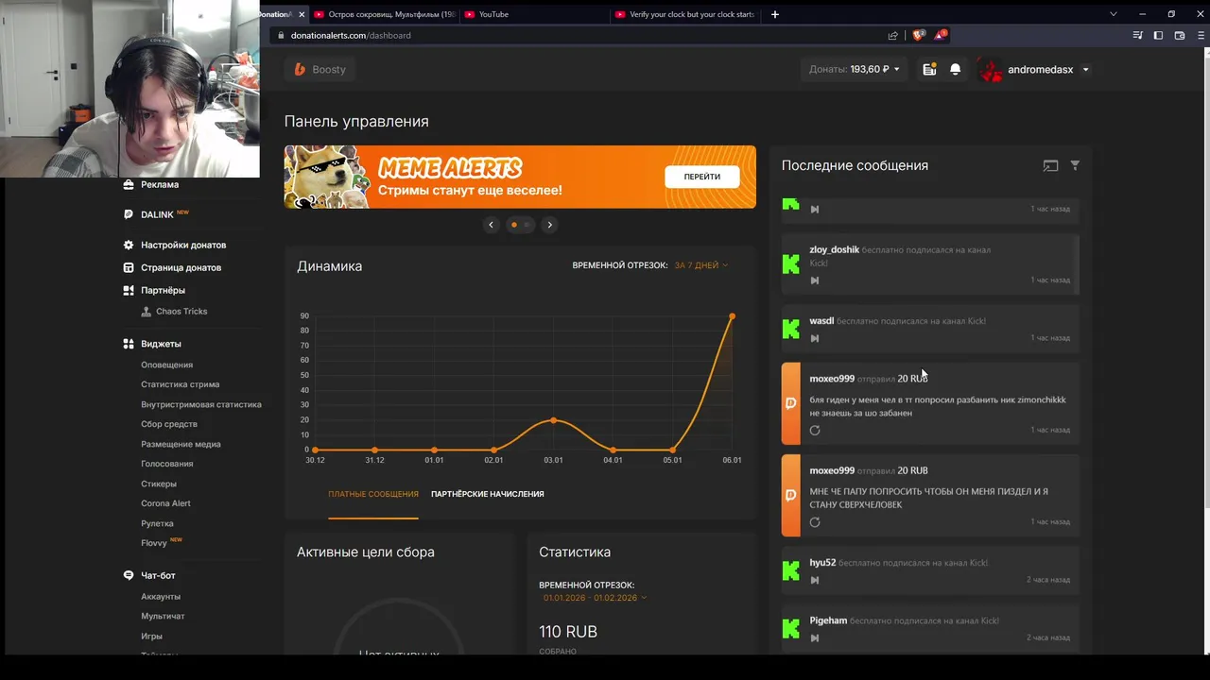Replay moxeo999 СВЕРХЧЕЛОВЕК donation alert
Viewport: 1210px width, 680px height.
point(815,522)
